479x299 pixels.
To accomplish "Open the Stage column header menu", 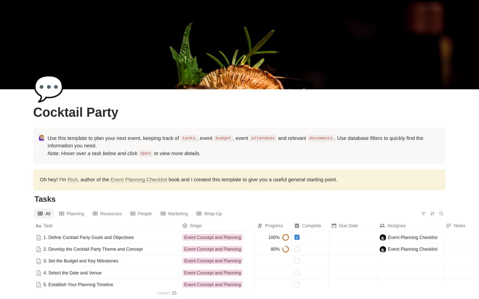I will (217, 226).
